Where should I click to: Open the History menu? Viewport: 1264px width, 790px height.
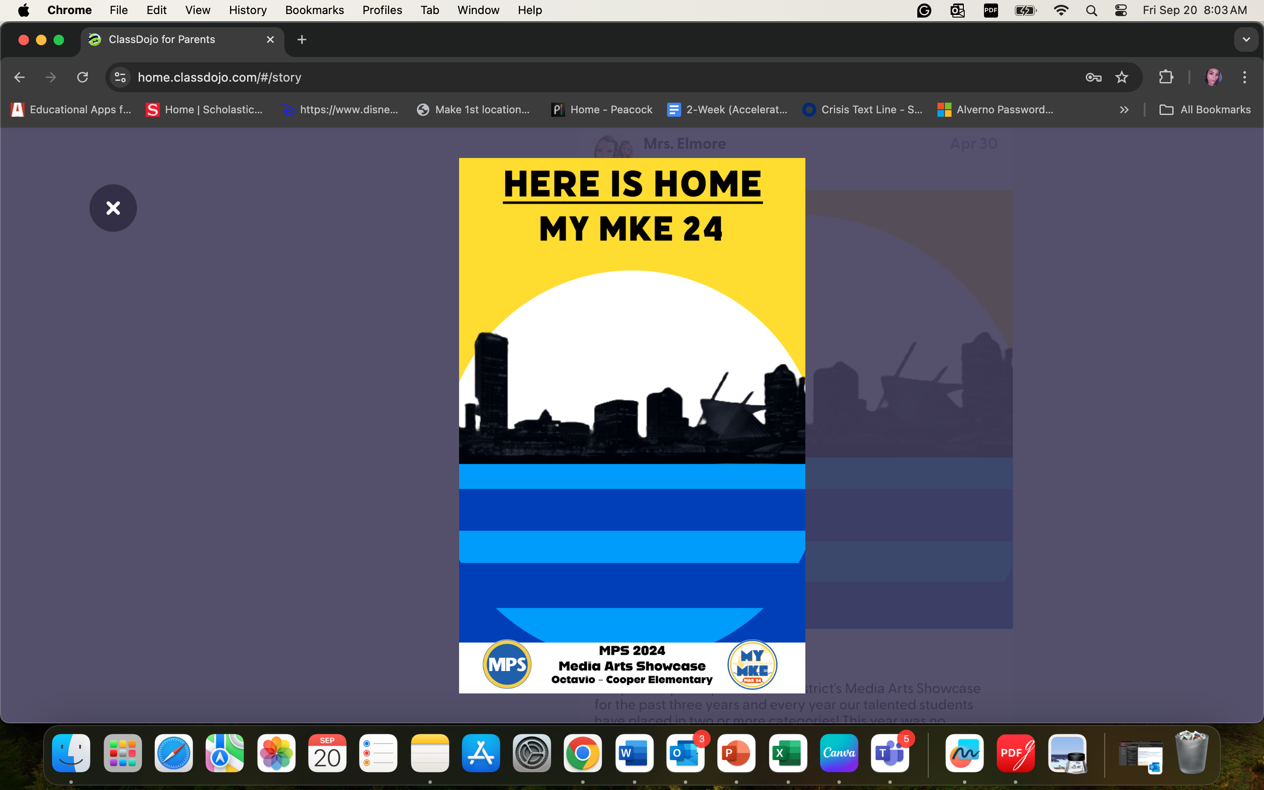(248, 11)
